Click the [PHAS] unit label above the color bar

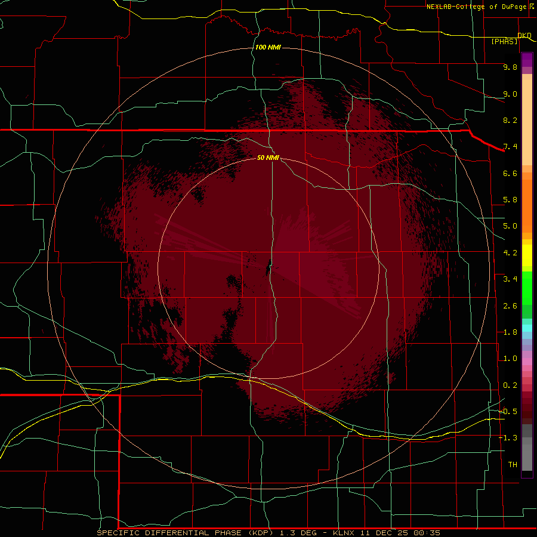point(505,41)
